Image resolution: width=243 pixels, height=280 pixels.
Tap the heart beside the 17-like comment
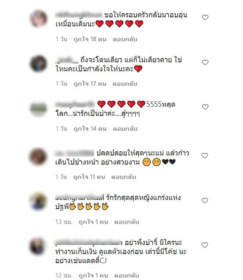pyautogui.click(x=205, y=63)
